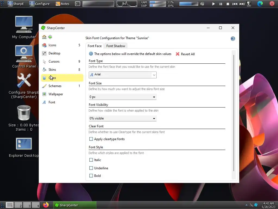Viewport: 278px width, 209px height.
Task: Click the terminal icon in top bar
Action: point(77,4)
